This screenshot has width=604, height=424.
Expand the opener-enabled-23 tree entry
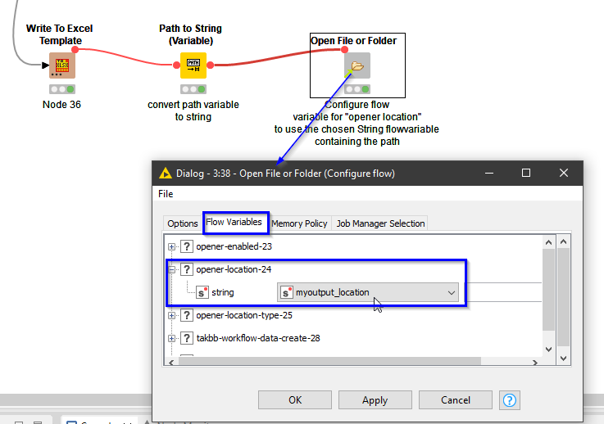171,246
